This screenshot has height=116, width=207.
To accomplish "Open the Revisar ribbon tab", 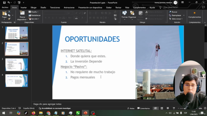I will (118, 7).
